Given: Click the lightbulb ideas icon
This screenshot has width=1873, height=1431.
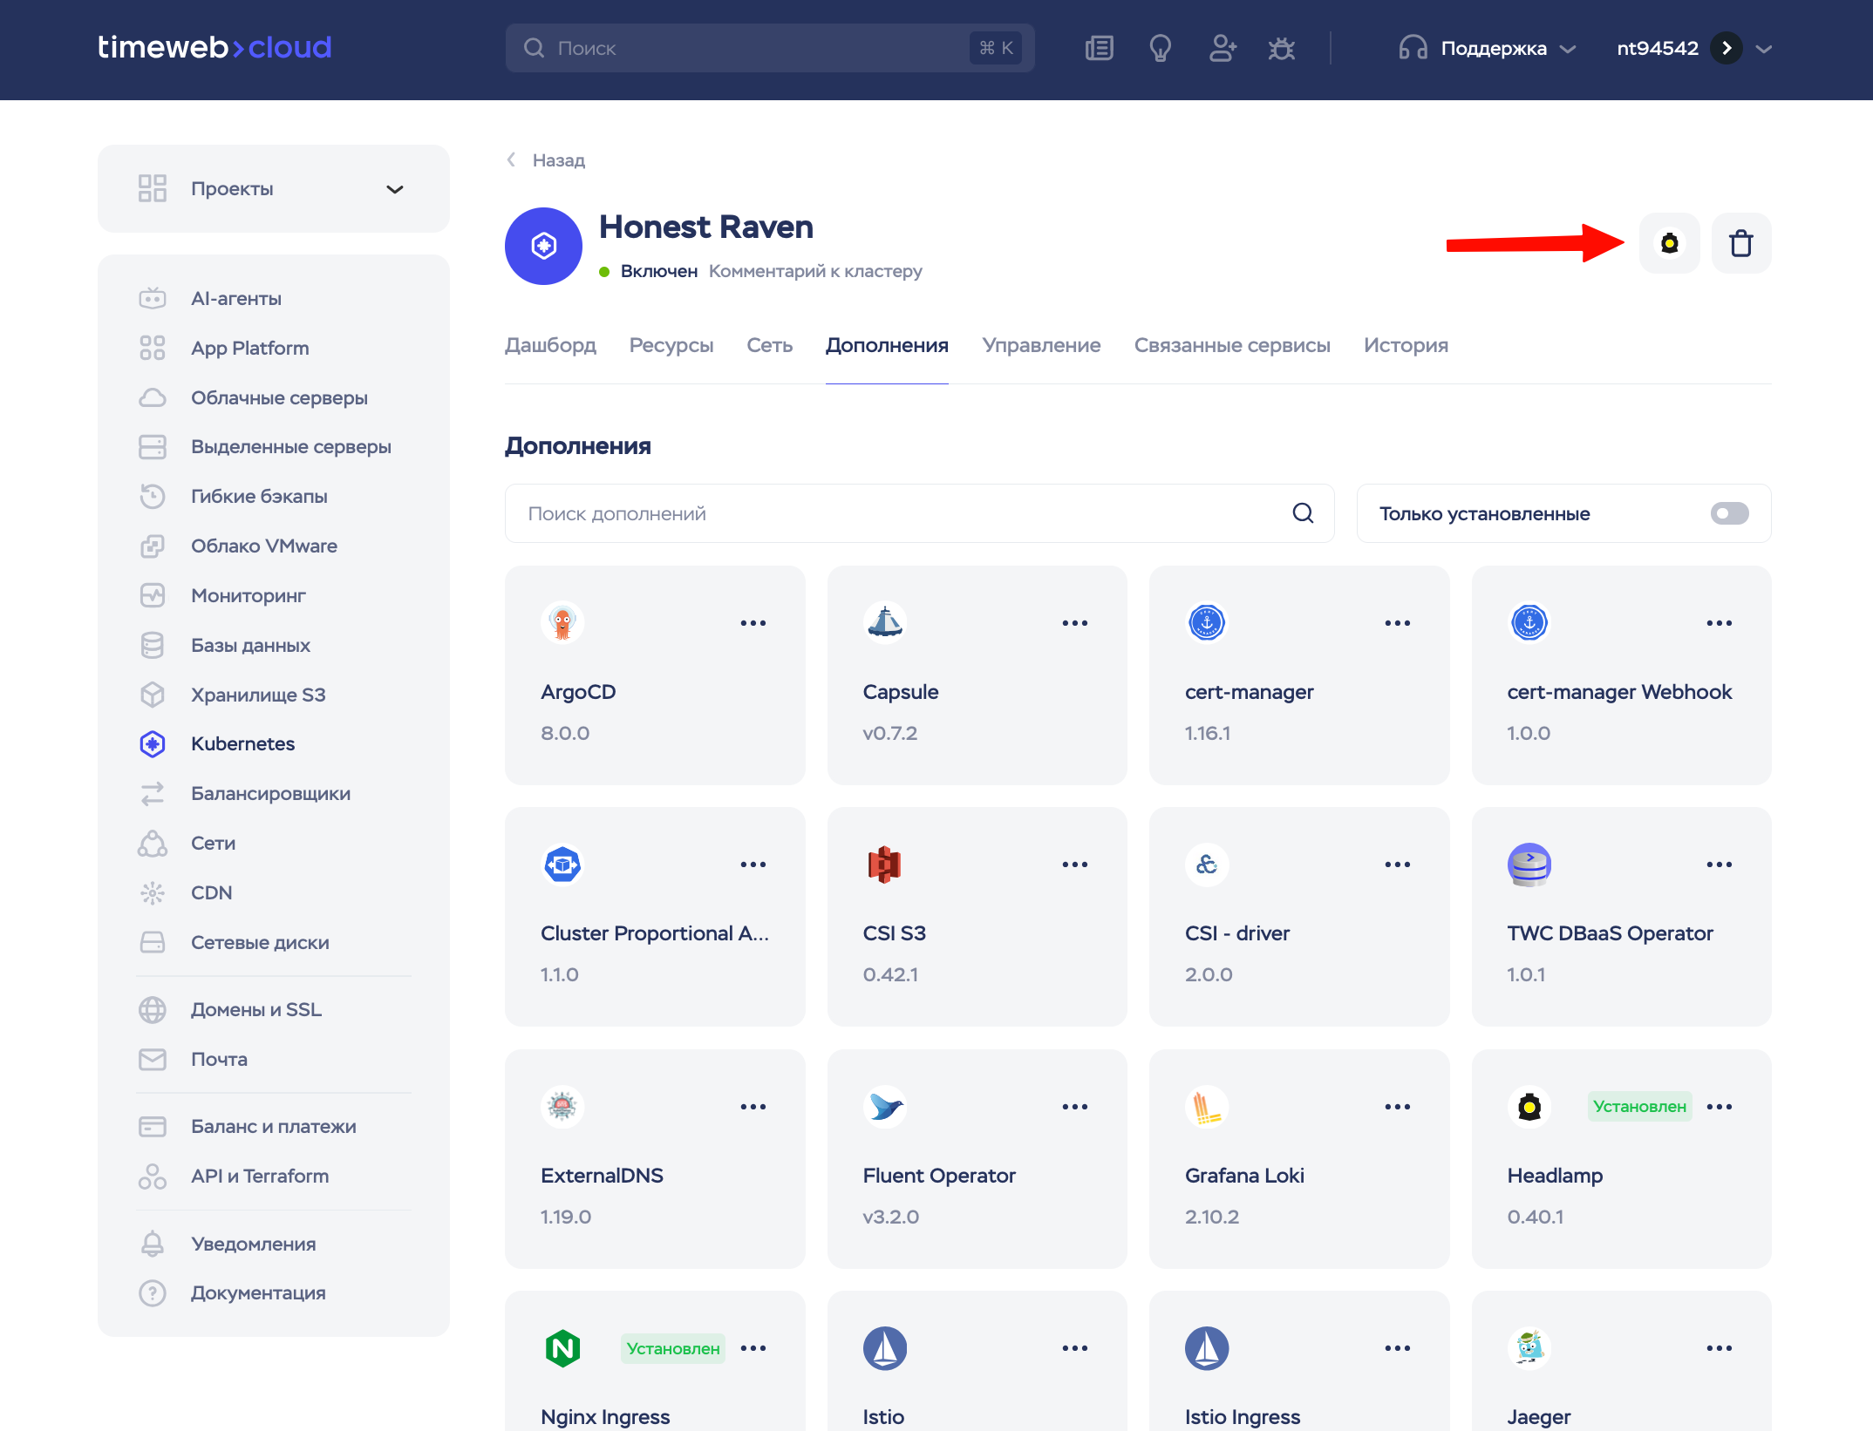Looking at the screenshot, I should [1160, 48].
